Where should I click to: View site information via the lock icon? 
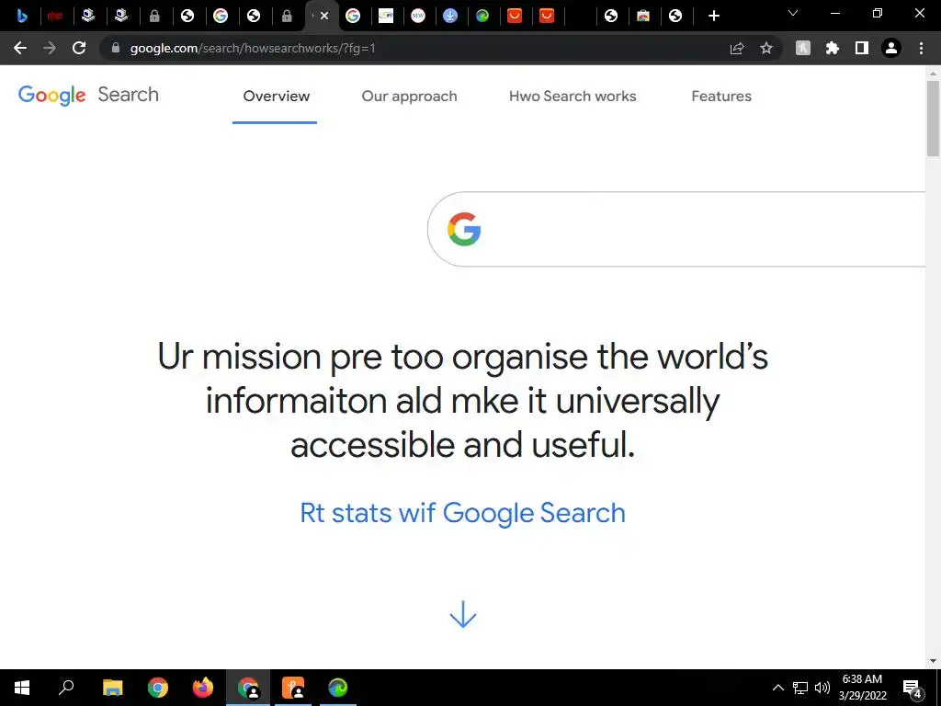click(116, 48)
